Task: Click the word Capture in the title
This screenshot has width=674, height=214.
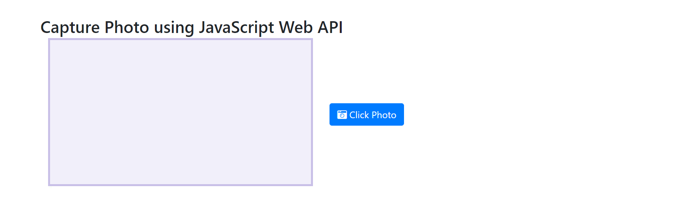Action: [x=70, y=27]
